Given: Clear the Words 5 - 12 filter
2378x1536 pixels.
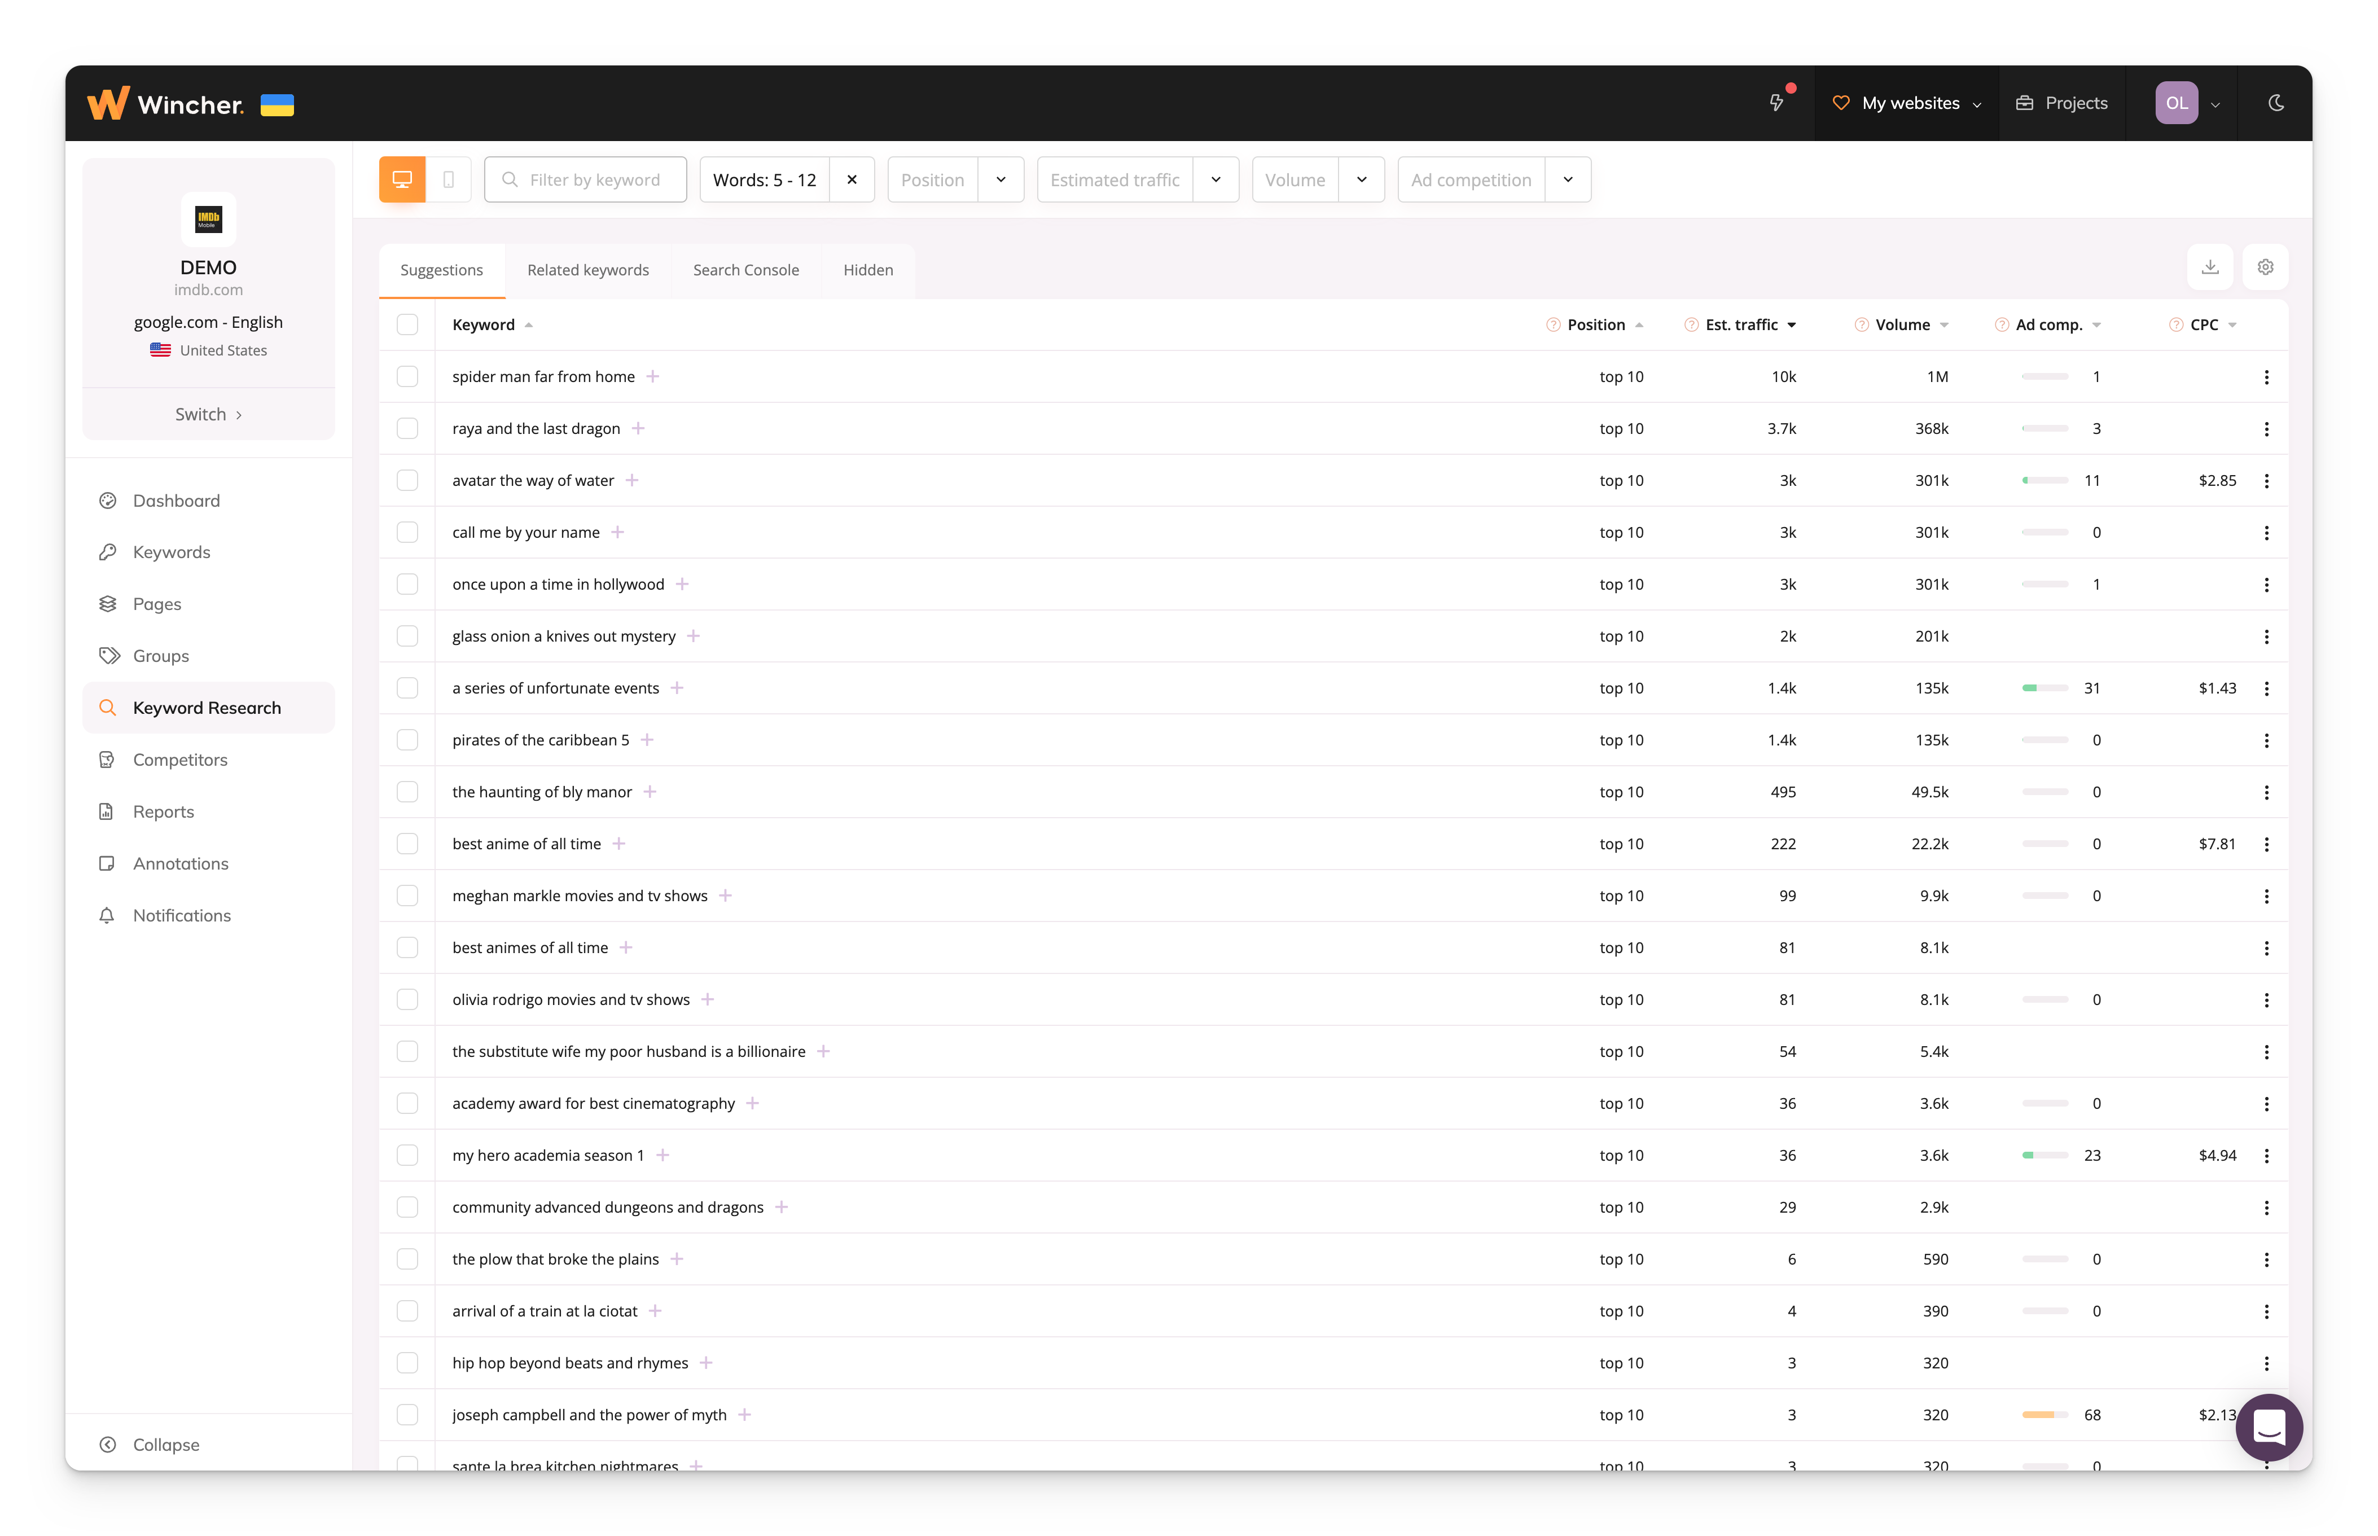Looking at the screenshot, I should point(852,179).
